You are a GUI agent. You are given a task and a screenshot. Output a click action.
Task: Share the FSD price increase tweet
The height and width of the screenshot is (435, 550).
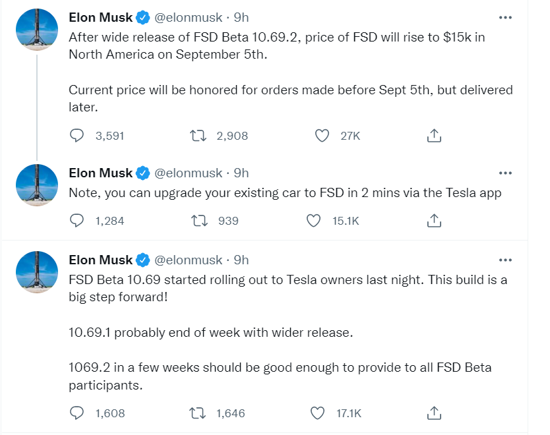click(434, 136)
